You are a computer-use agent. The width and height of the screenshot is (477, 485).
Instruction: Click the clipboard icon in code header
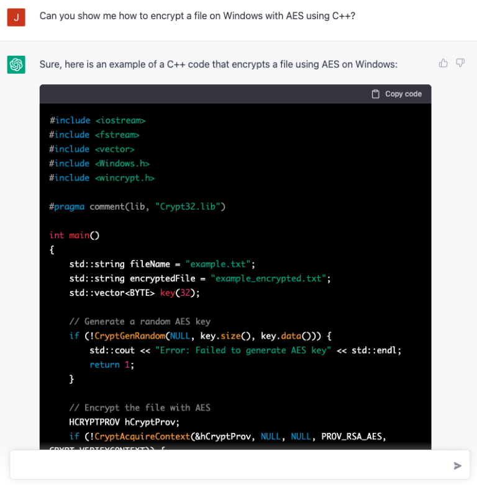(x=375, y=94)
